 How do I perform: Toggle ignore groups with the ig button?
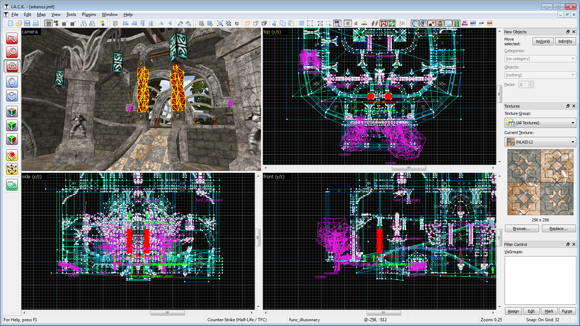tap(237, 23)
